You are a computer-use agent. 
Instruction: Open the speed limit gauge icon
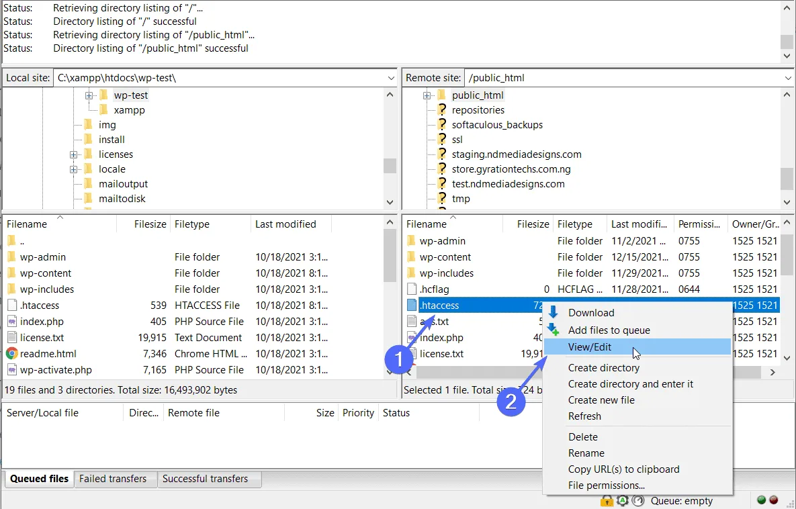tap(638, 501)
